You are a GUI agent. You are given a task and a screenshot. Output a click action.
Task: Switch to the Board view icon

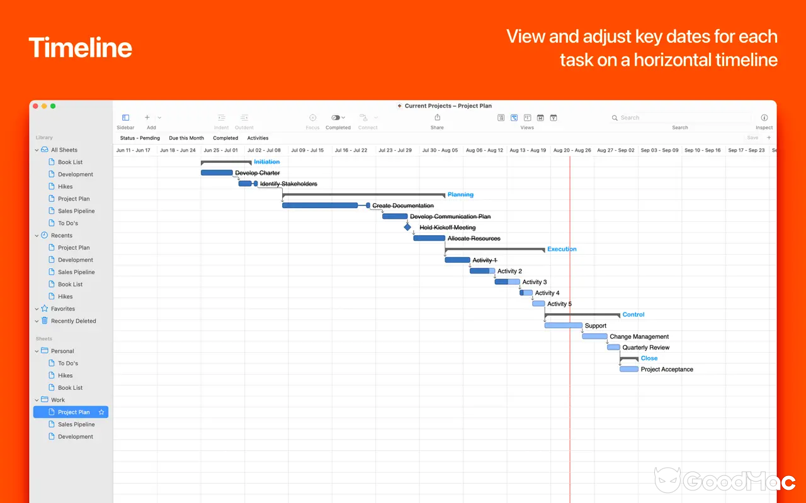(x=527, y=118)
